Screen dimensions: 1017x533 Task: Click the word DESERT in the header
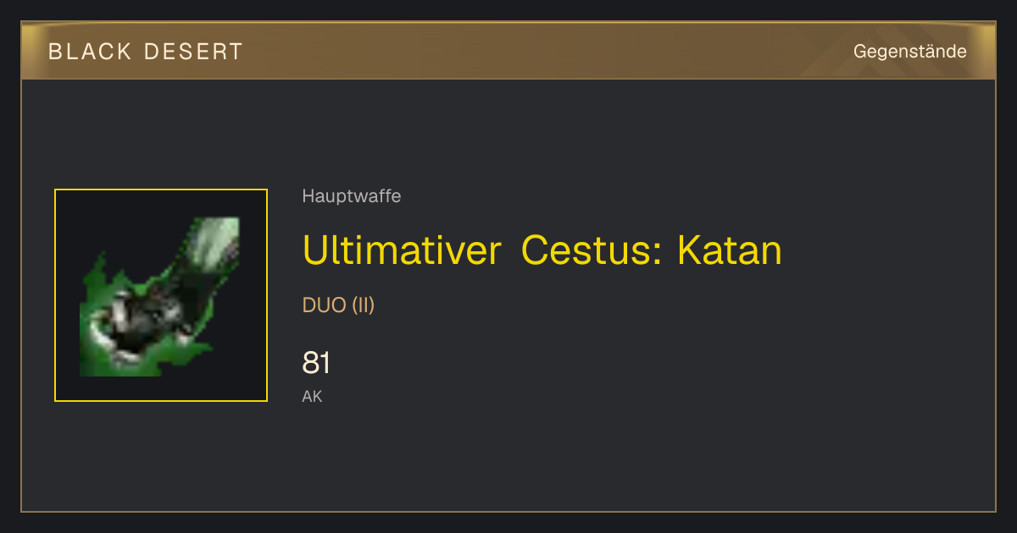pos(193,52)
